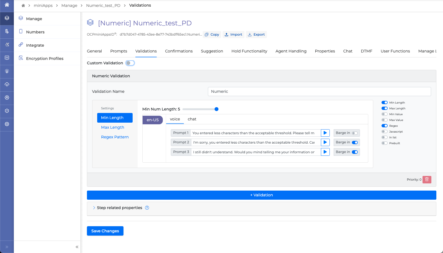The image size is (443, 253).
Task: Click the Export button
Action: (x=256, y=35)
